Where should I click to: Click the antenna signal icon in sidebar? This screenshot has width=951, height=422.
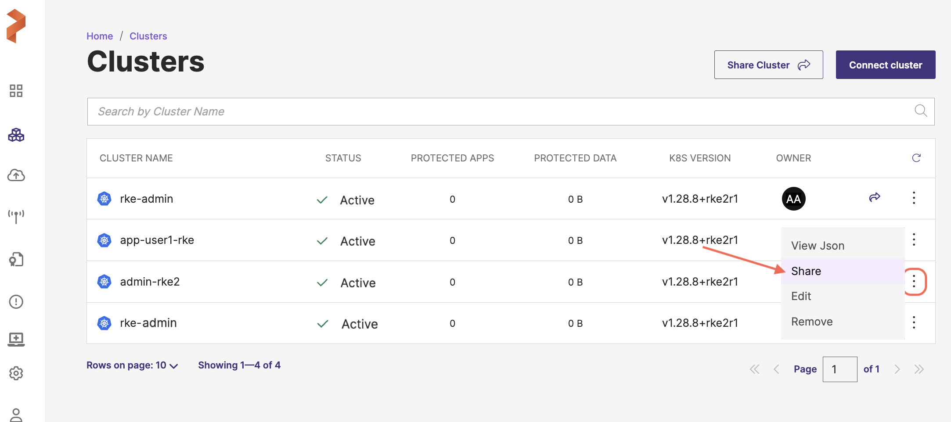click(x=16, y=216)
